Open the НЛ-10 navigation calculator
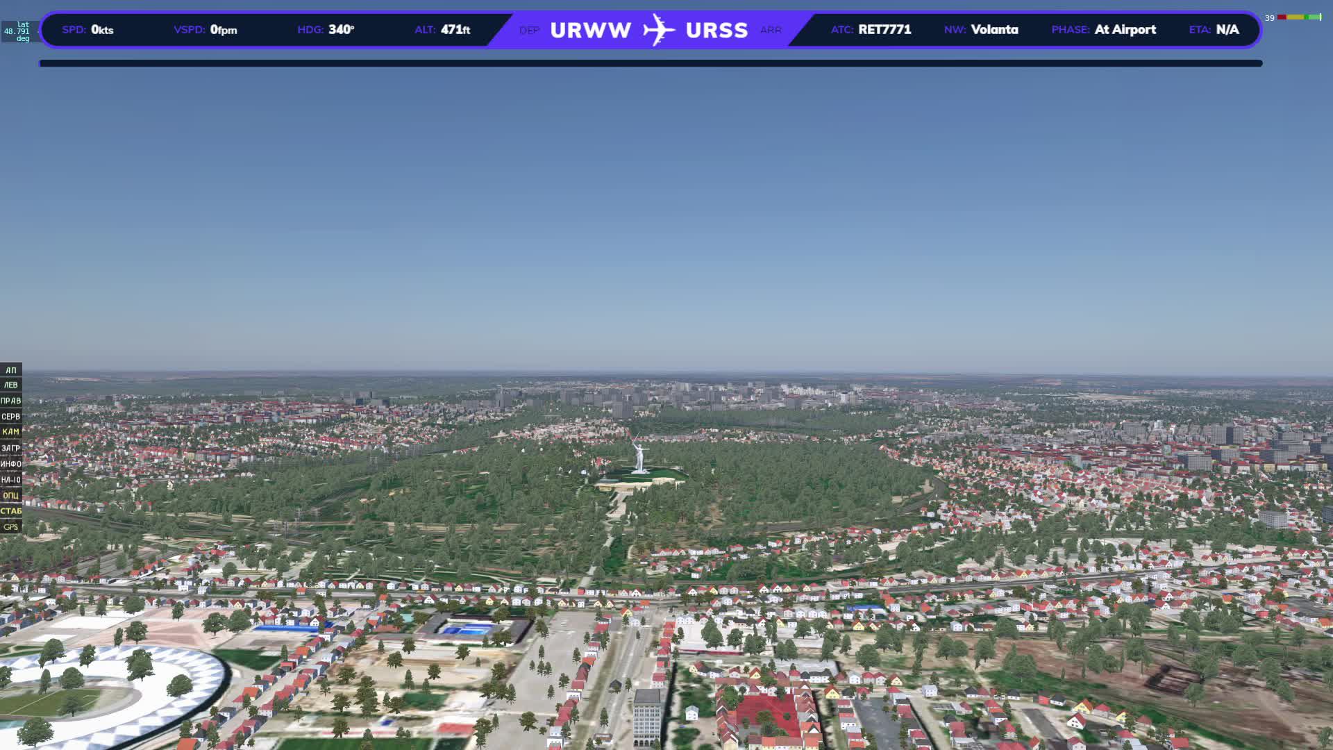Image resolution: width=1333 pixels, height=750 pixels. (x=10, y=480)
